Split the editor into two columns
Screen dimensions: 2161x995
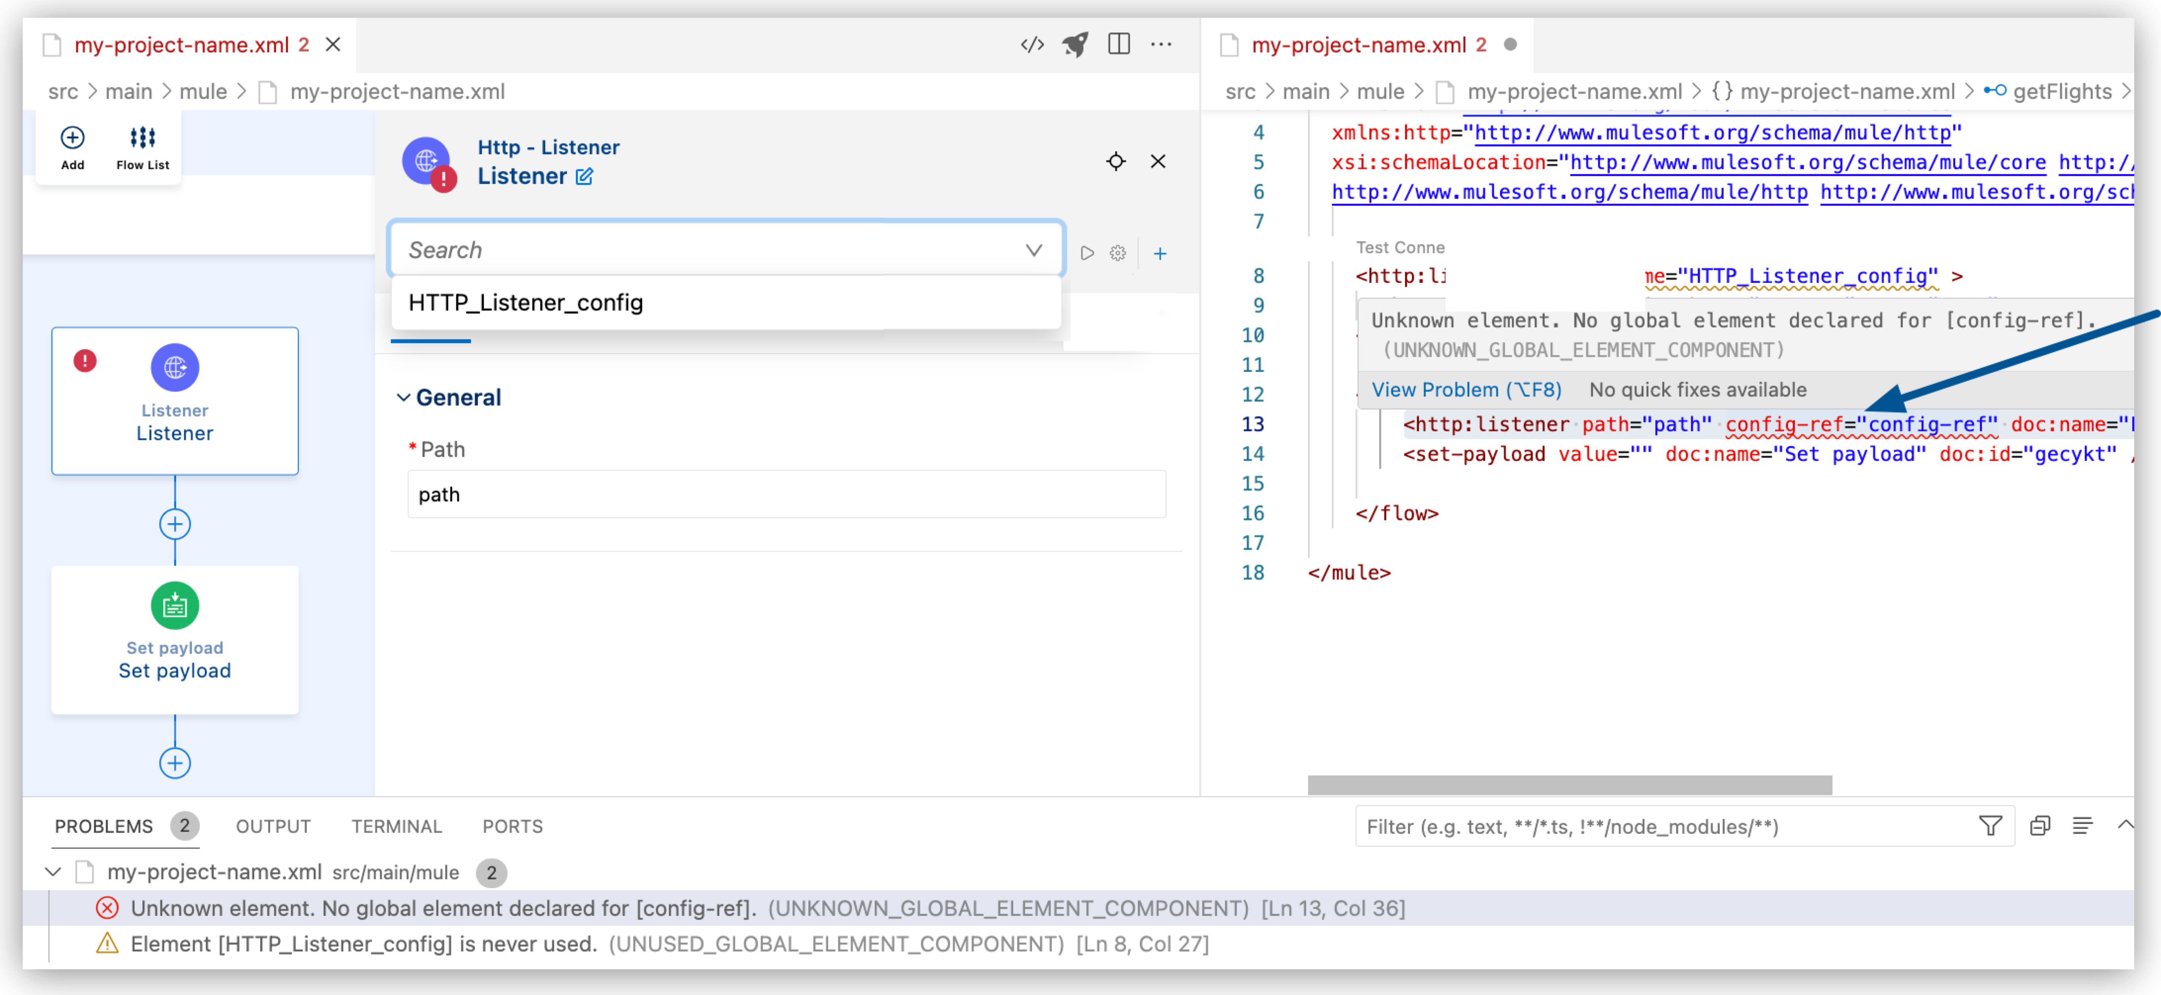click(x=1120, y=44)
